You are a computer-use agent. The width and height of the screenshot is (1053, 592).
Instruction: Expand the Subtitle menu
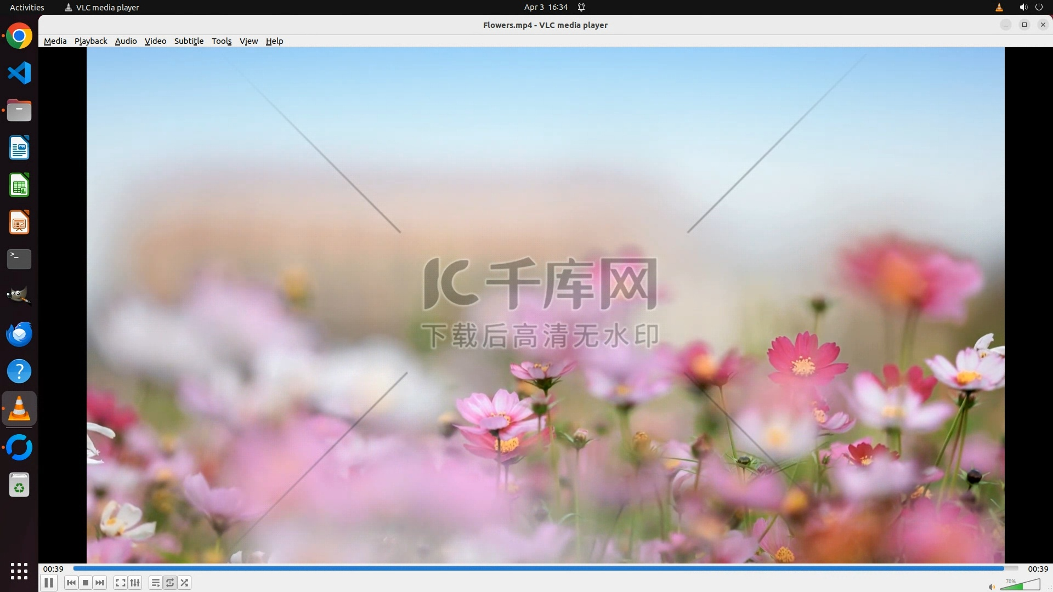click(x=189, y=41)
